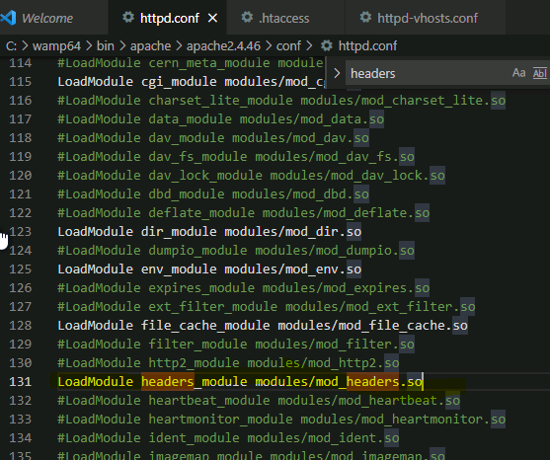Click the gear icon on httpd.conf tab

[x=128, y=17]
